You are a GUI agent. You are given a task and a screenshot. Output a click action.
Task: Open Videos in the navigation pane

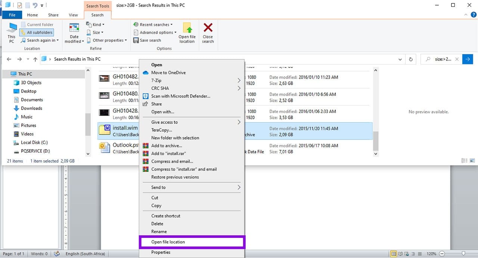[x=27, y=134]
